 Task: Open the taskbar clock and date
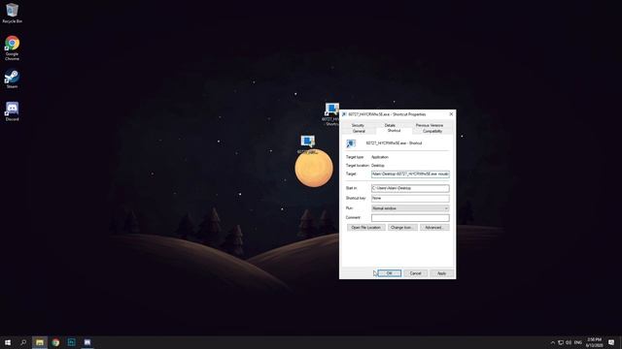click(x=594, y=342)
